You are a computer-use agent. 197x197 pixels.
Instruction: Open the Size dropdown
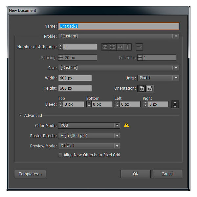tap(118, 68)
